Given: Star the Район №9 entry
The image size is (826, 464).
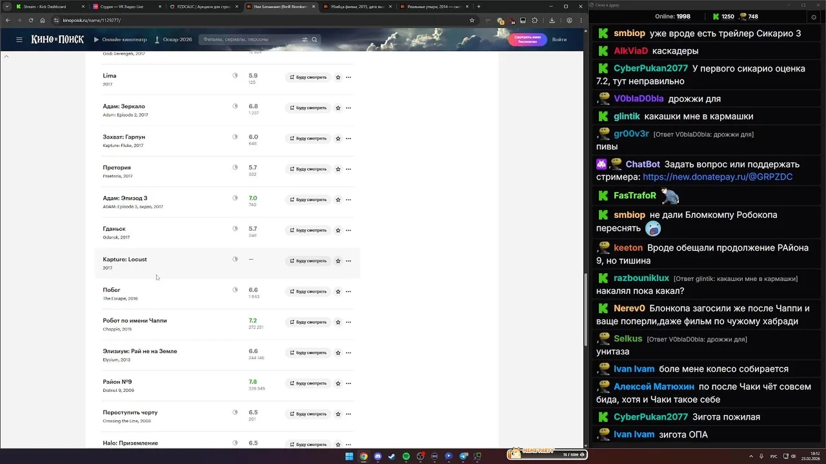Looking at the screenshot, I should (x=337, y=383).
